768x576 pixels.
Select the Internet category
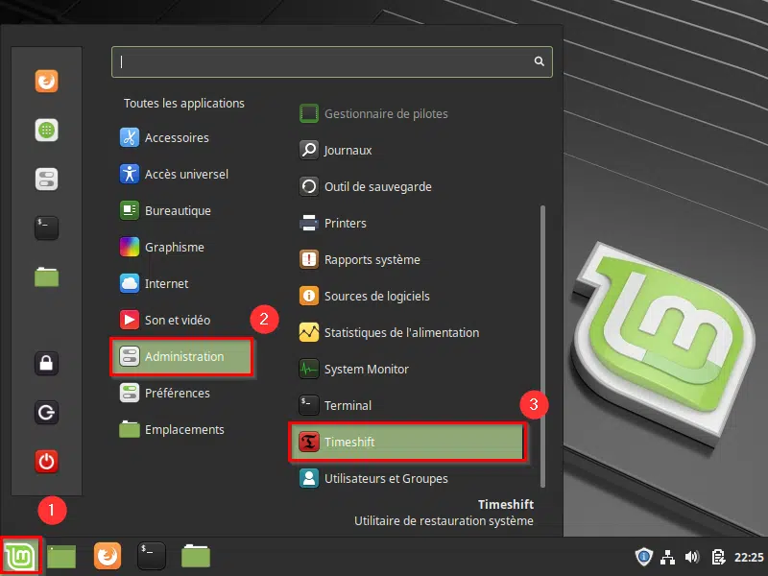pos(183,283)
